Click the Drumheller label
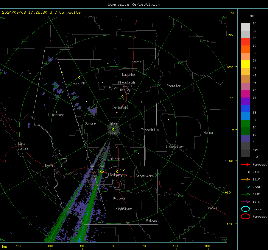This screenshot has width=268, height=250. 174,147
